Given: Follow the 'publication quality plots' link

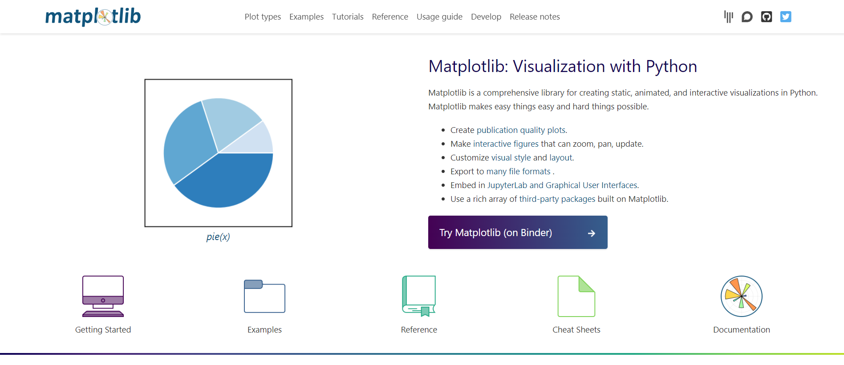Looking at the screenshot, I should 521,130.
